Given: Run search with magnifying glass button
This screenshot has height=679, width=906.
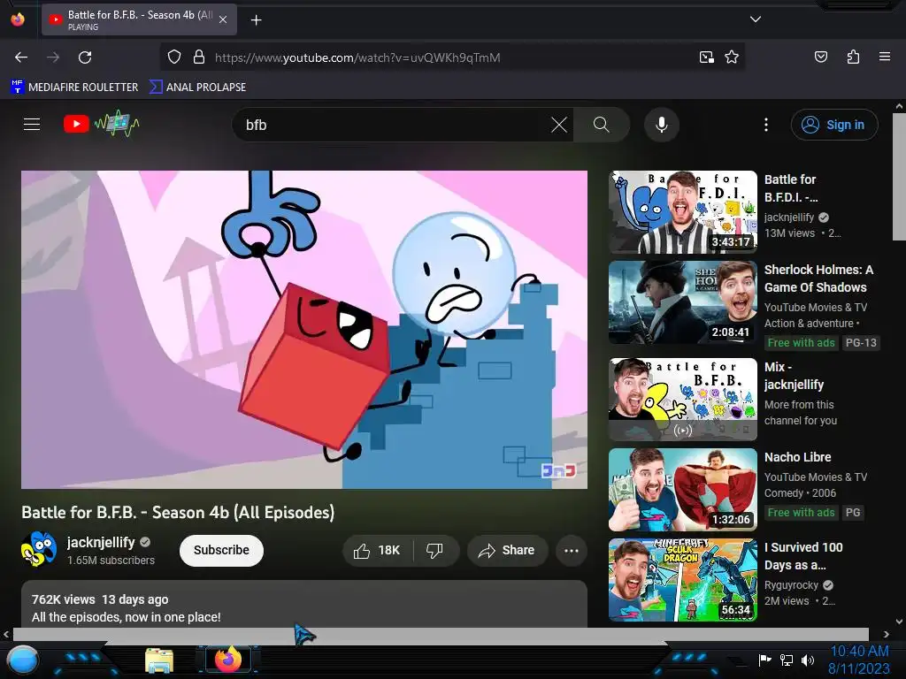Looking at the screenshot, I should (x=601, y=125).
